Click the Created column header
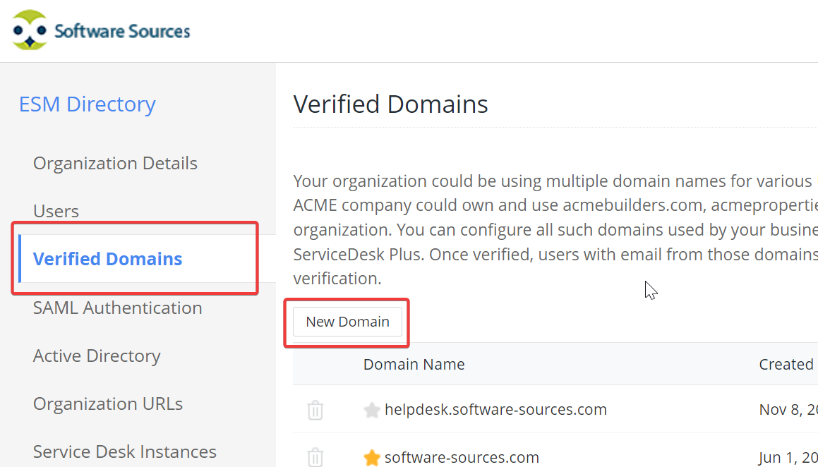This screenshot has width=818, height=467. click(786, 364)
